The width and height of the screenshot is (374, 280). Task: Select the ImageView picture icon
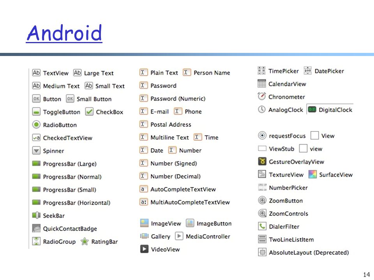pos(144,223)
